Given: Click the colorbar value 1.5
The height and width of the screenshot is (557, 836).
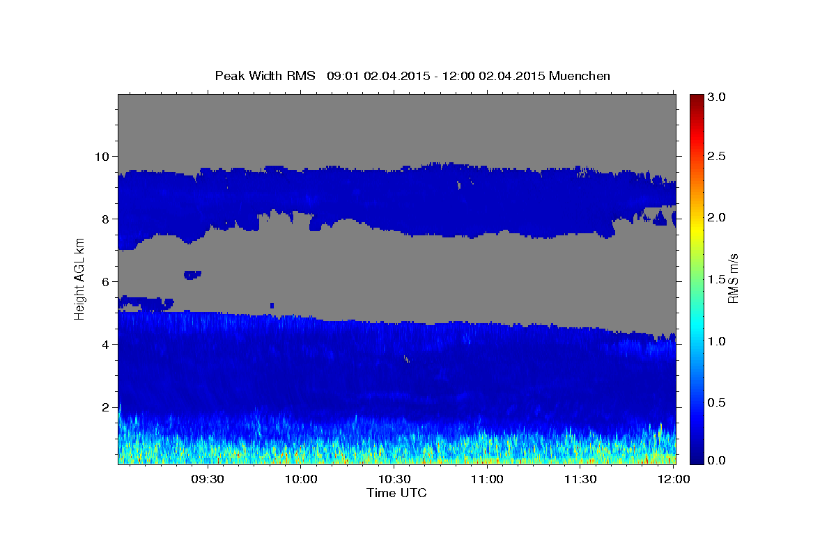Looking at the screenshot, I should click(x=717, y=279).
